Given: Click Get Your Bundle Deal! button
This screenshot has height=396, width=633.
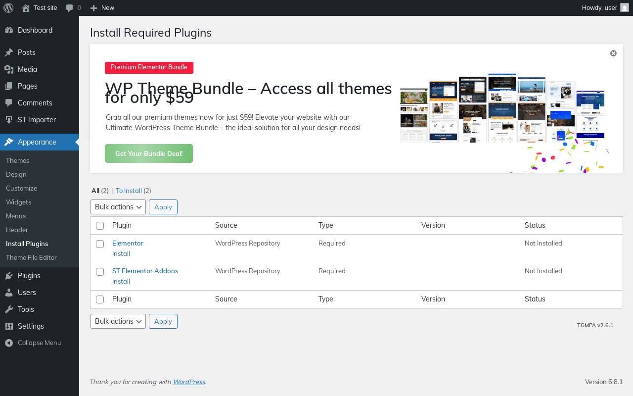Looking at the screenshot, I should [149, 153].
